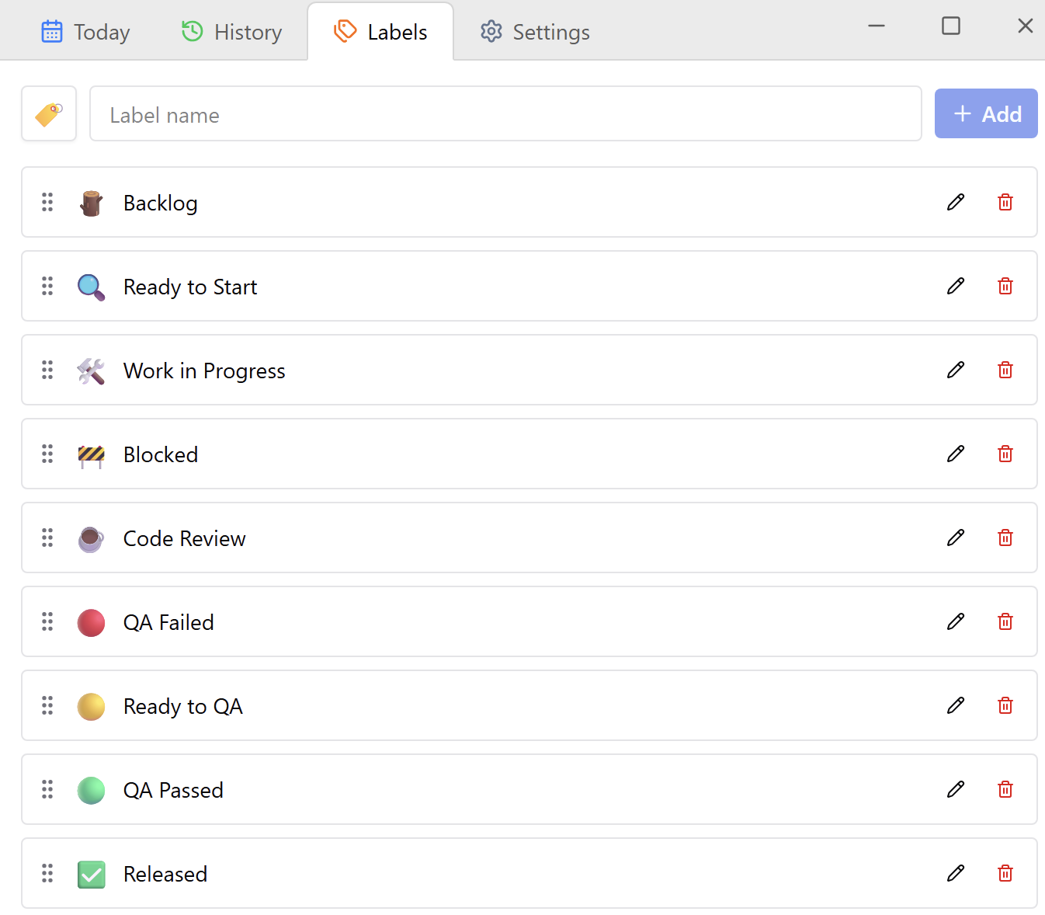The width and height of the screenshot is (1045, 915).
Task: Click the magnifying glass icon on Ready to Start
Action: click(91, 286)
